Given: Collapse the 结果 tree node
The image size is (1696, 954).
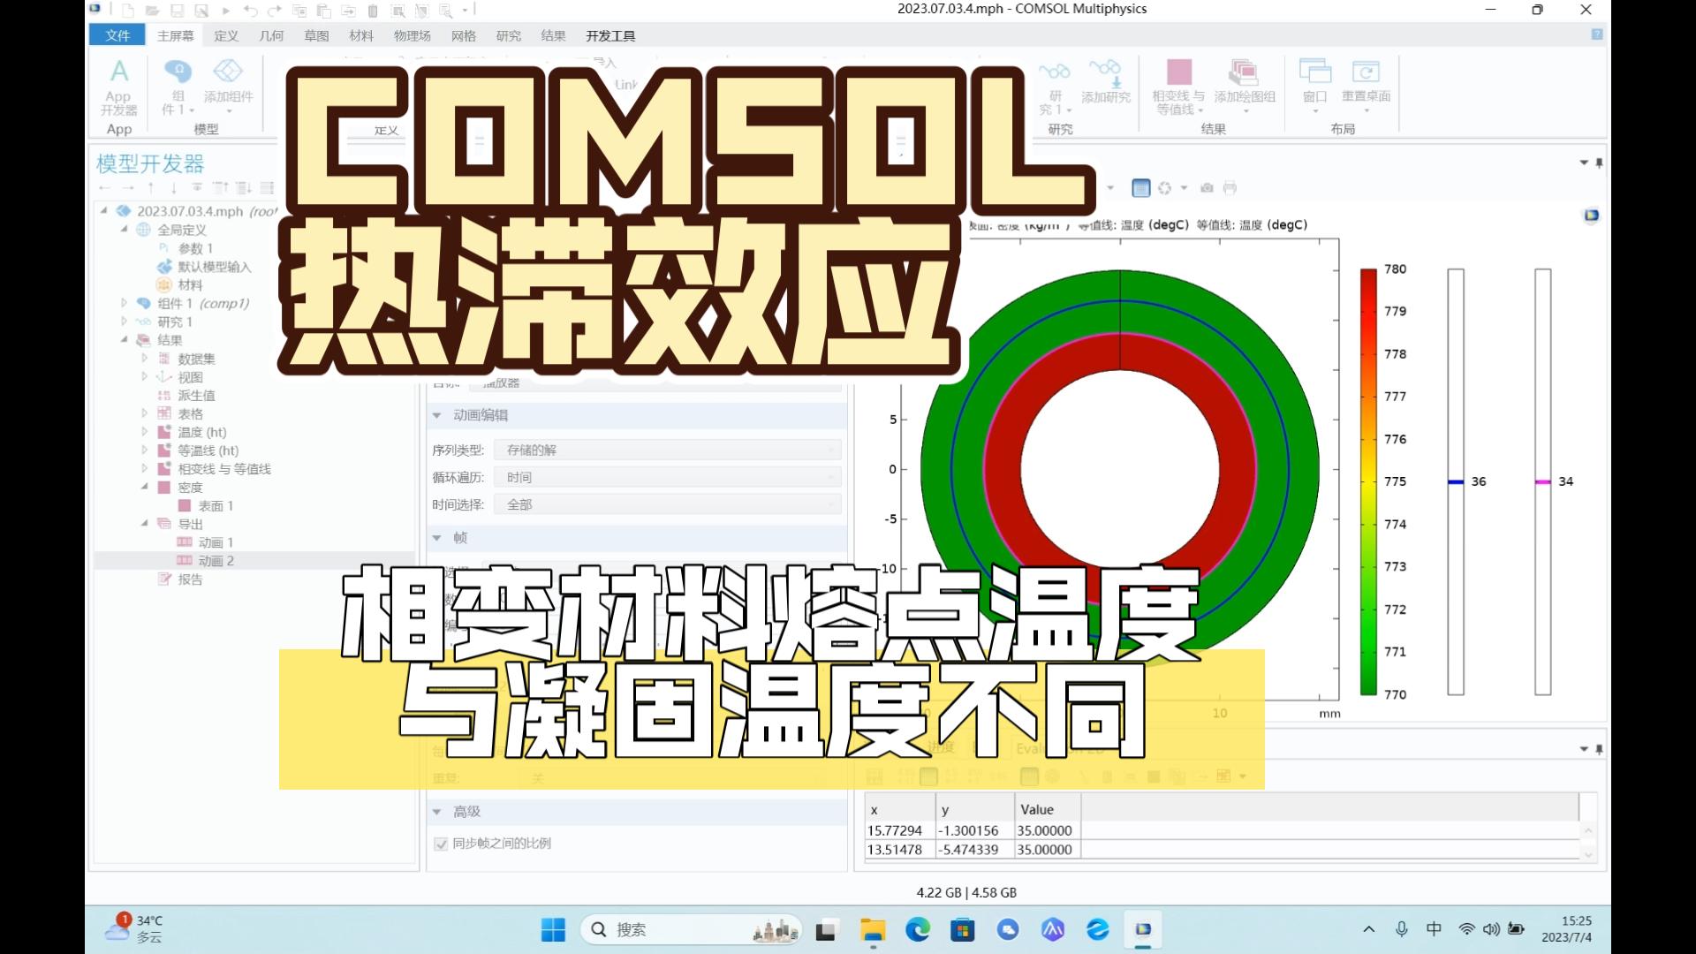Looking at the screenshot, I should tap(125, 340).
